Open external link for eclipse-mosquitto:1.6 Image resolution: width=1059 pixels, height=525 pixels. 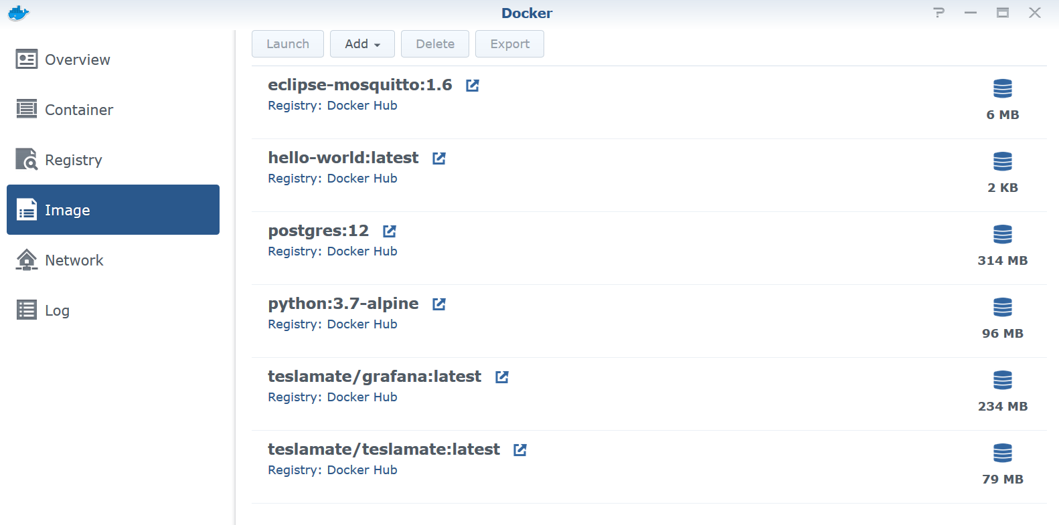pos(473,85)
